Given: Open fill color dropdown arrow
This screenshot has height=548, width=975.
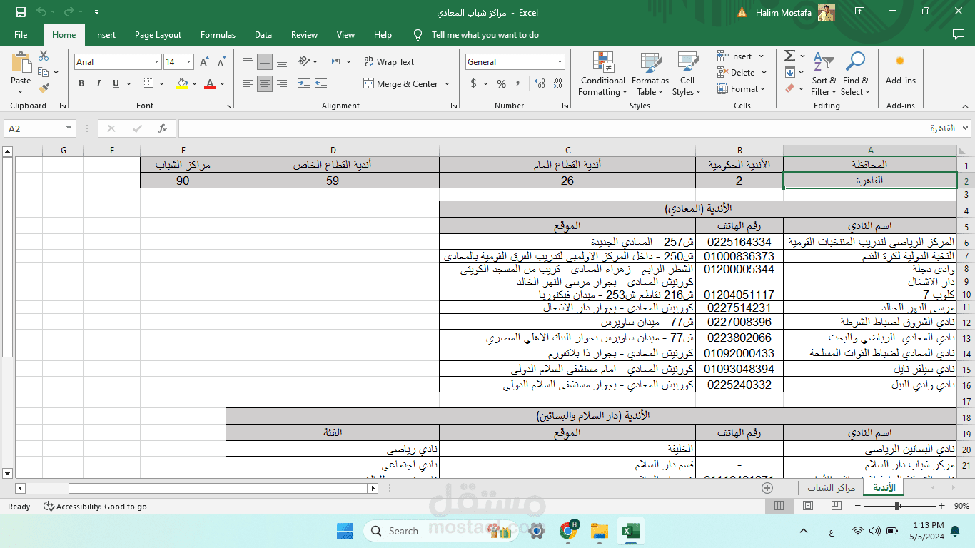Looking at the screenshot, I should coord(195,84).
